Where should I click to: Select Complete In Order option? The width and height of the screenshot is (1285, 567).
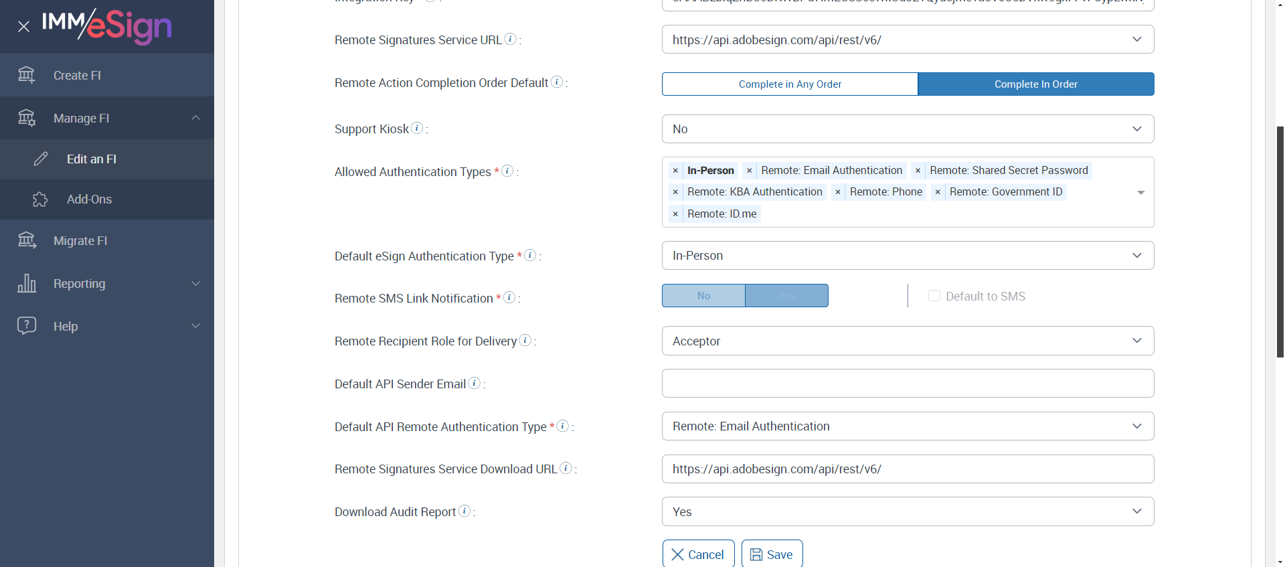point(1035,84)
